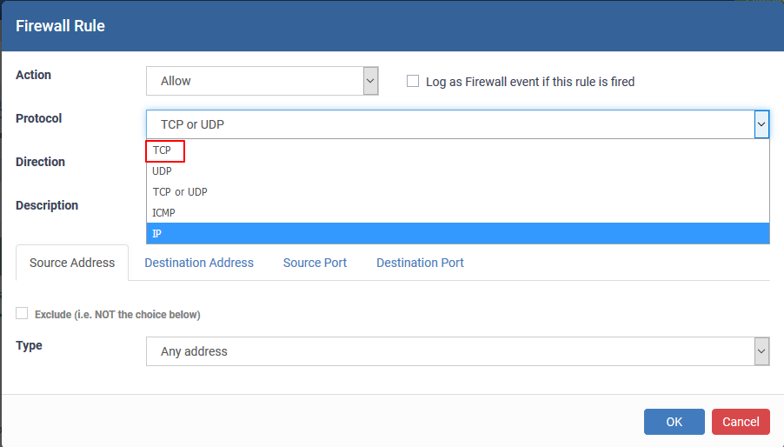Click the Any address type field
The image size is (784, 447).
(x=450, y=351)
